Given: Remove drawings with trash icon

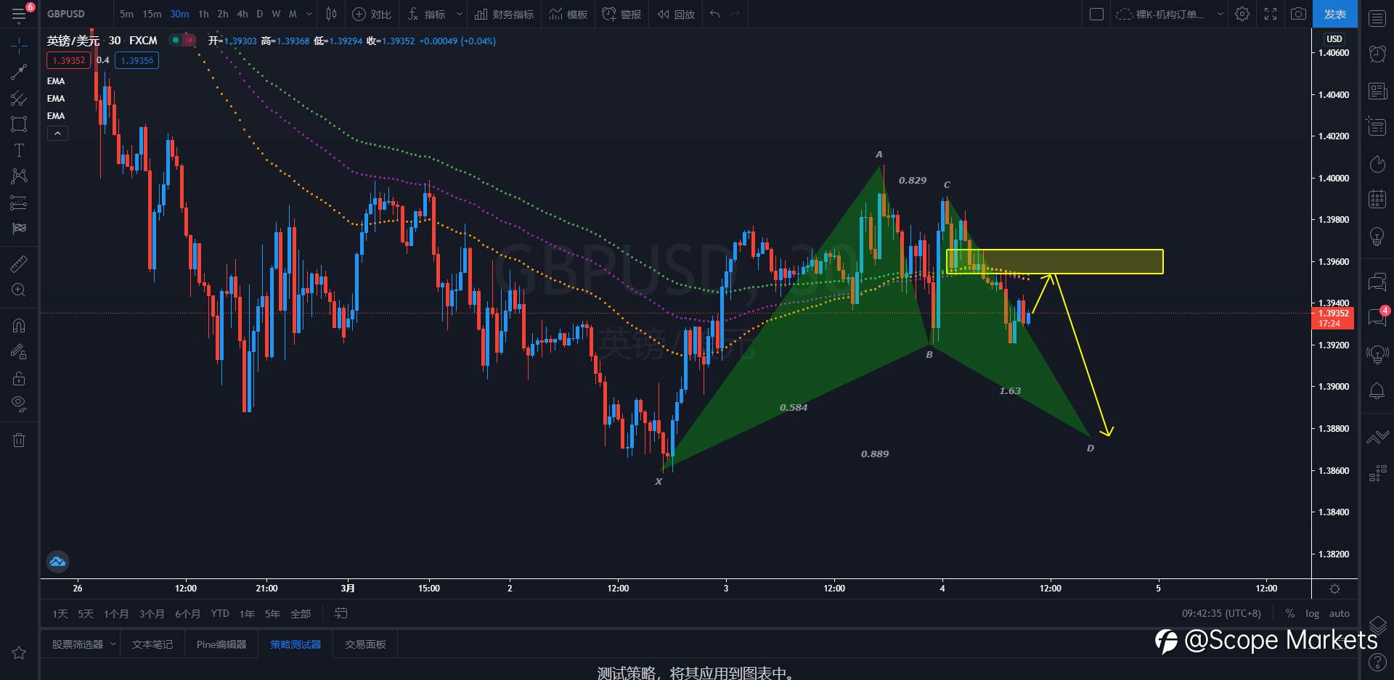Looking at the screenshot, I should 19,440.
